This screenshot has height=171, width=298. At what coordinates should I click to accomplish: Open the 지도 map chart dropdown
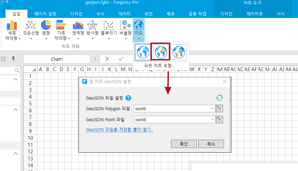pos(138,31)
